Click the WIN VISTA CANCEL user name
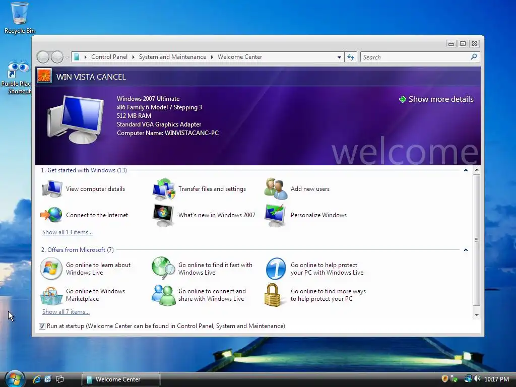The height and width of the screenshot is (387, 516). tap(91, 77)
